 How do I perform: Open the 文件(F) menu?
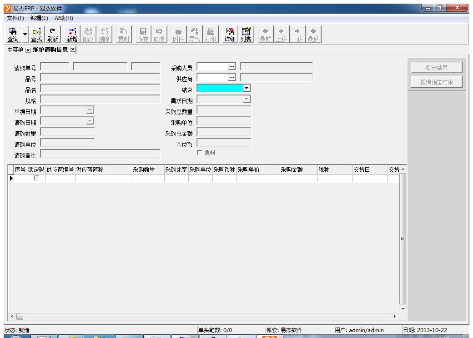(x=15, y=18)
